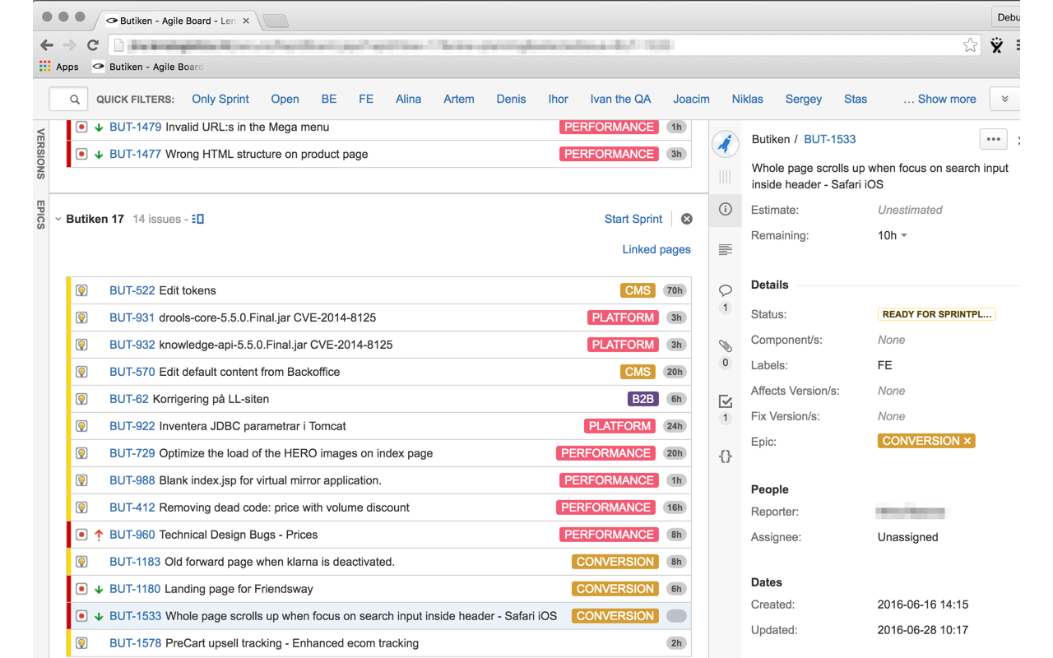Toggle the Only Sprint quick filter
This screenshot has width=1053, height=658.
pyautogui.click(x=220, y=99)
